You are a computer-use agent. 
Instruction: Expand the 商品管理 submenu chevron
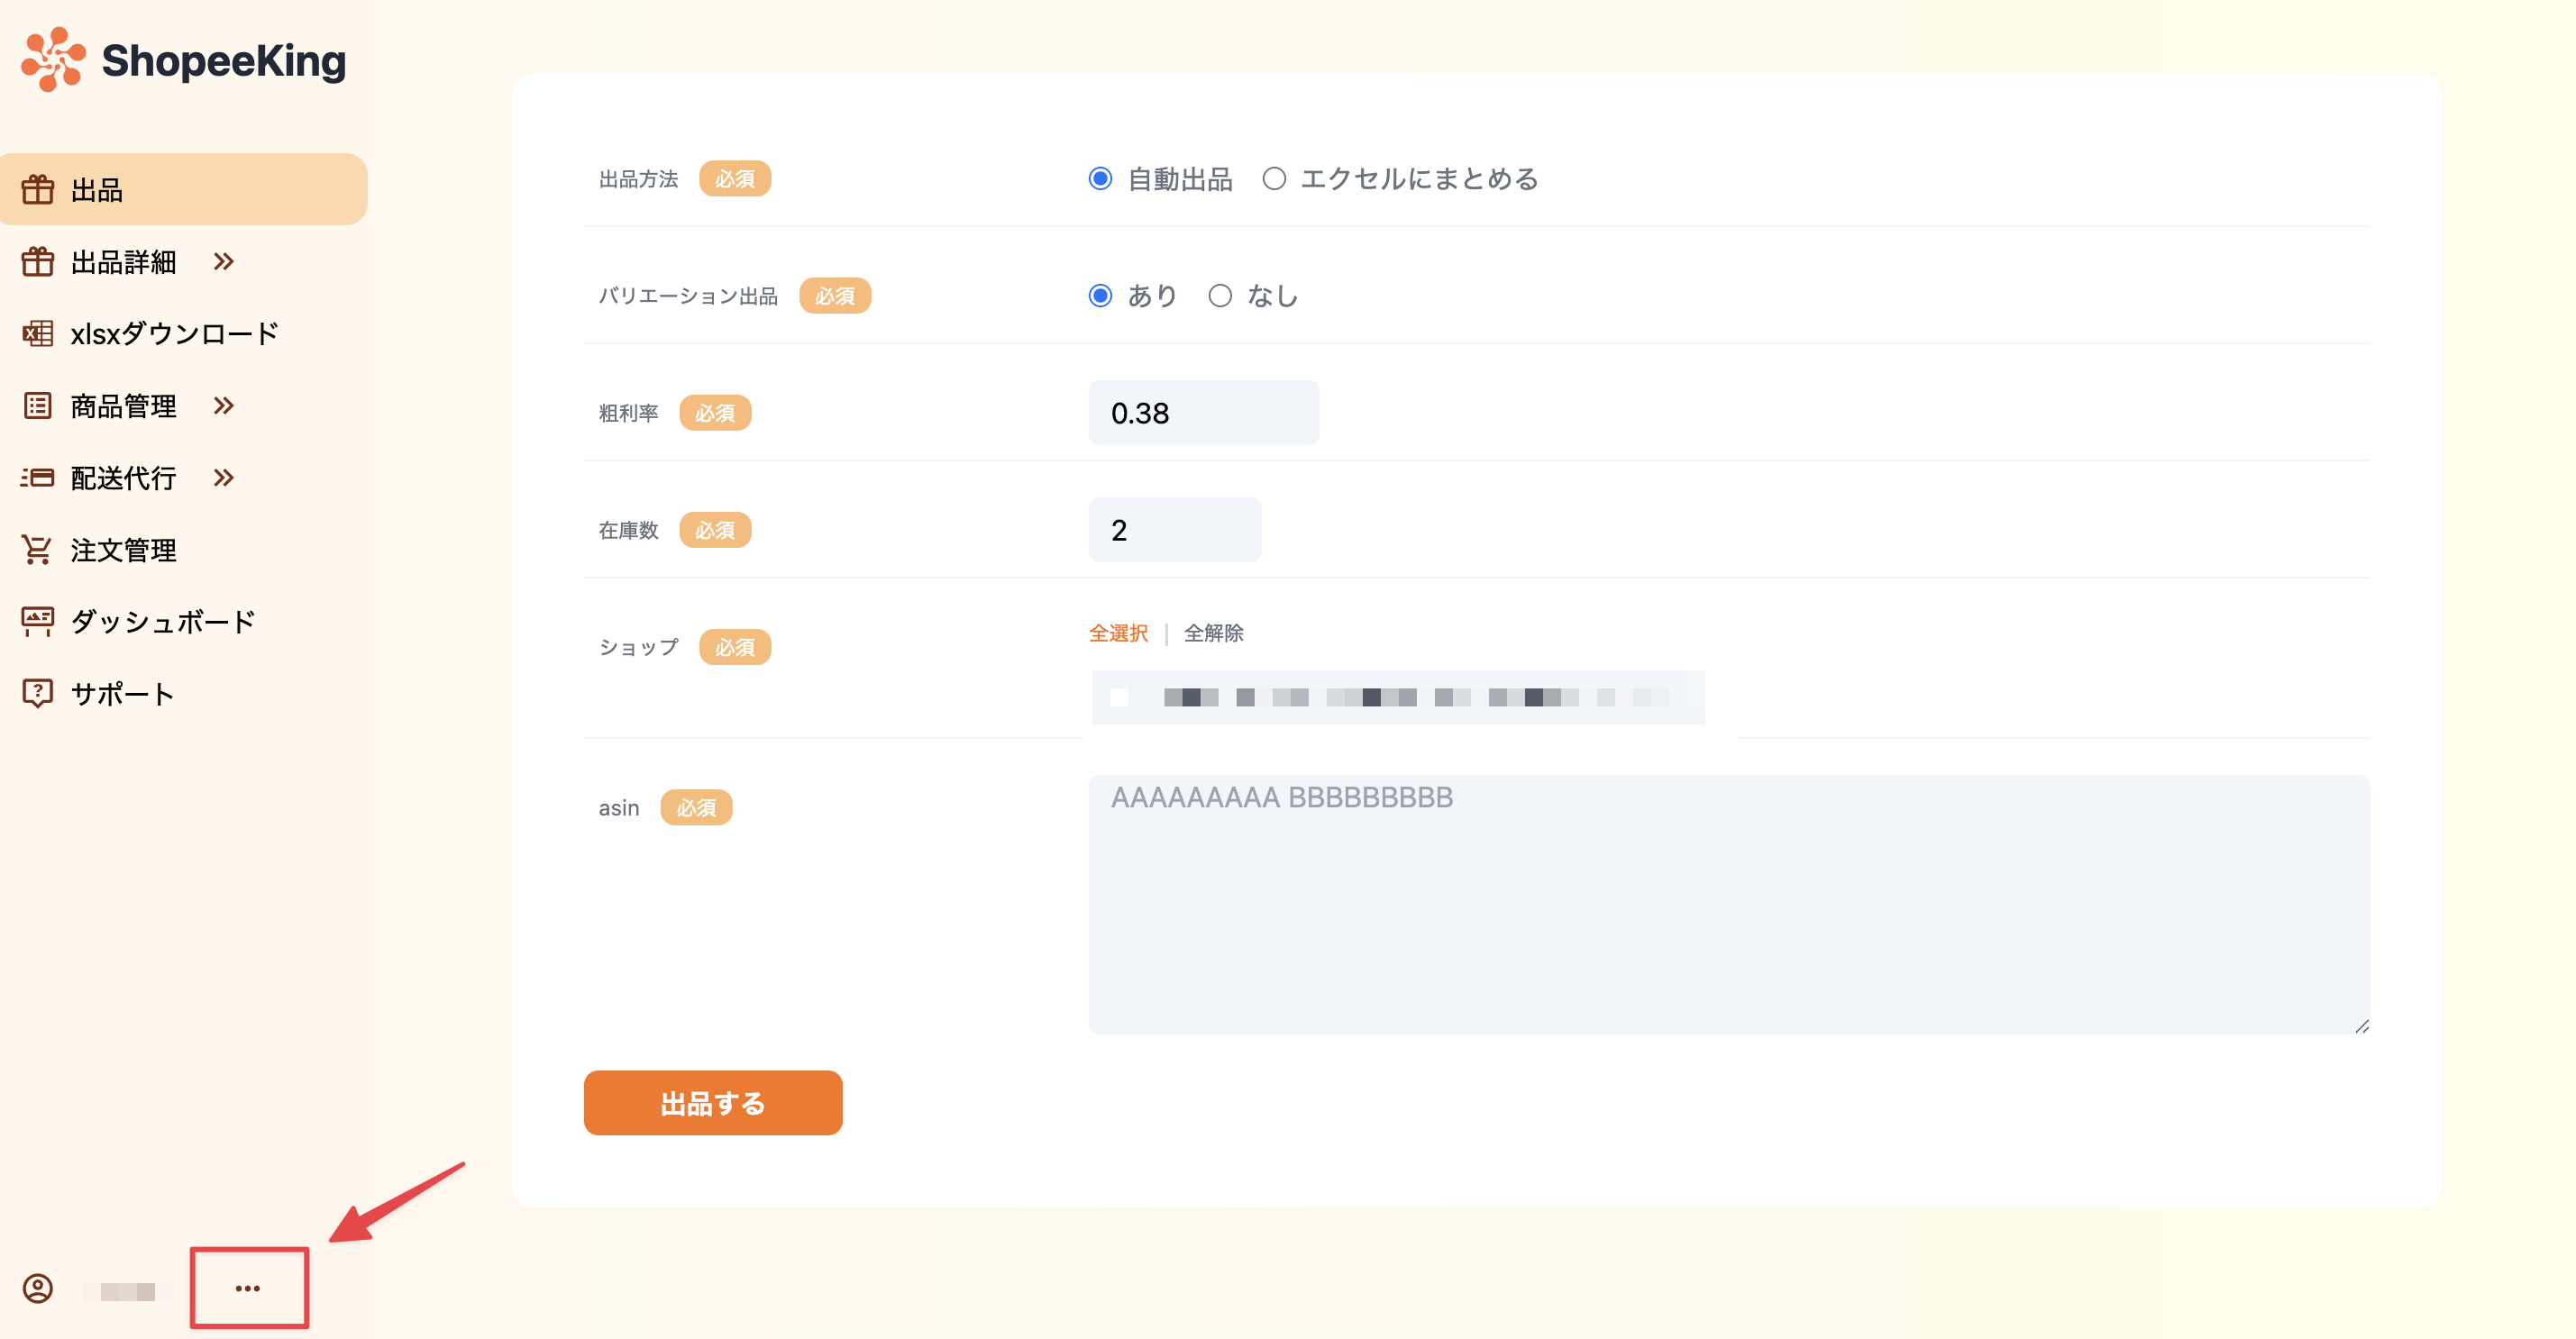(x=224, y=405)
